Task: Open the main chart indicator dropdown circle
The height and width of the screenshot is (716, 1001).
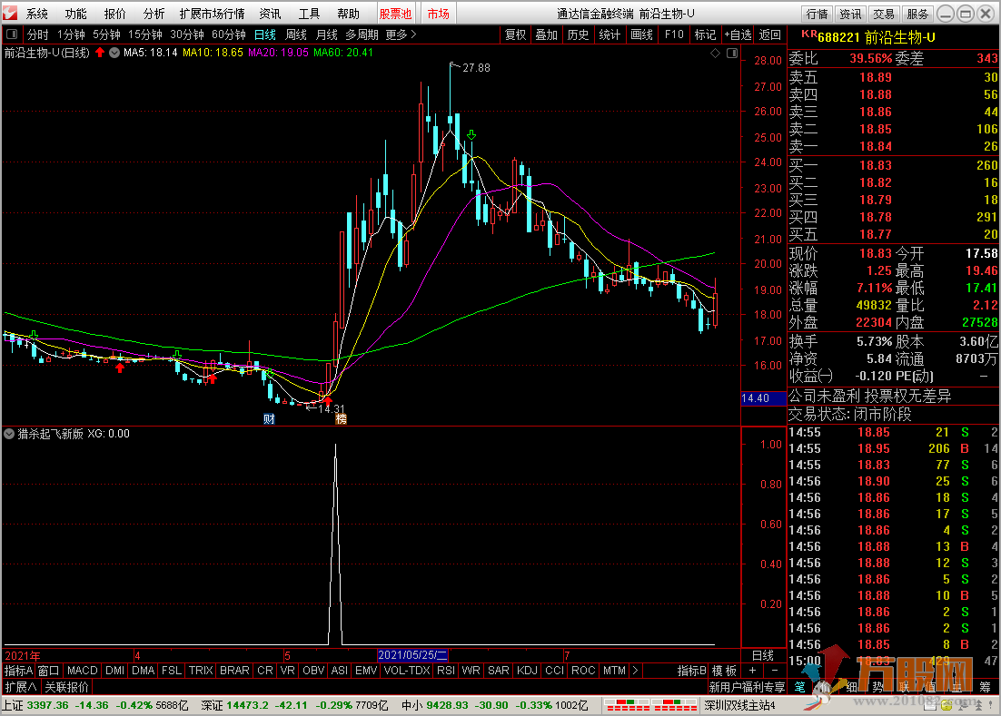Action: pos(114,53)
